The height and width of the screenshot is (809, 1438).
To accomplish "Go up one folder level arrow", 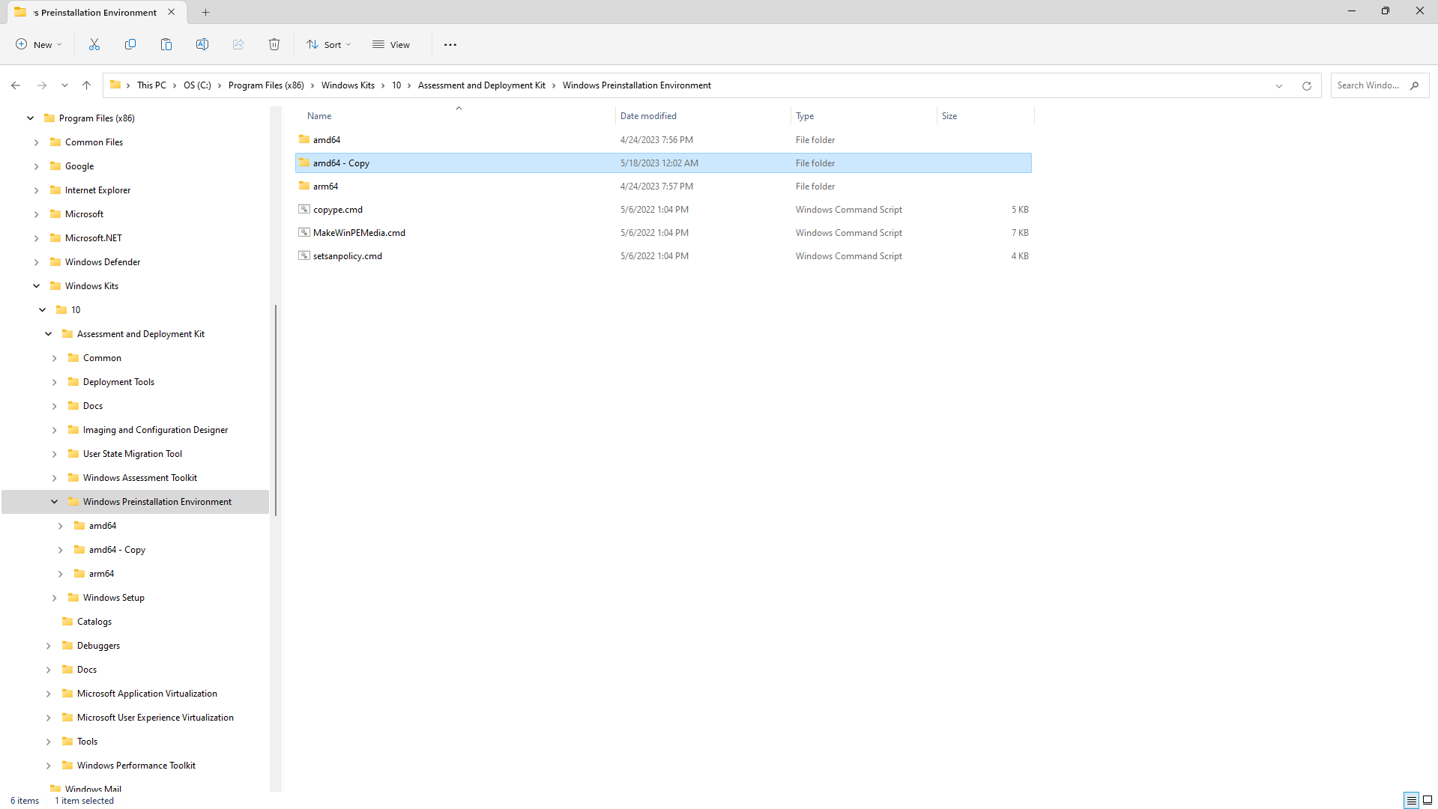I will coord(87,85).
